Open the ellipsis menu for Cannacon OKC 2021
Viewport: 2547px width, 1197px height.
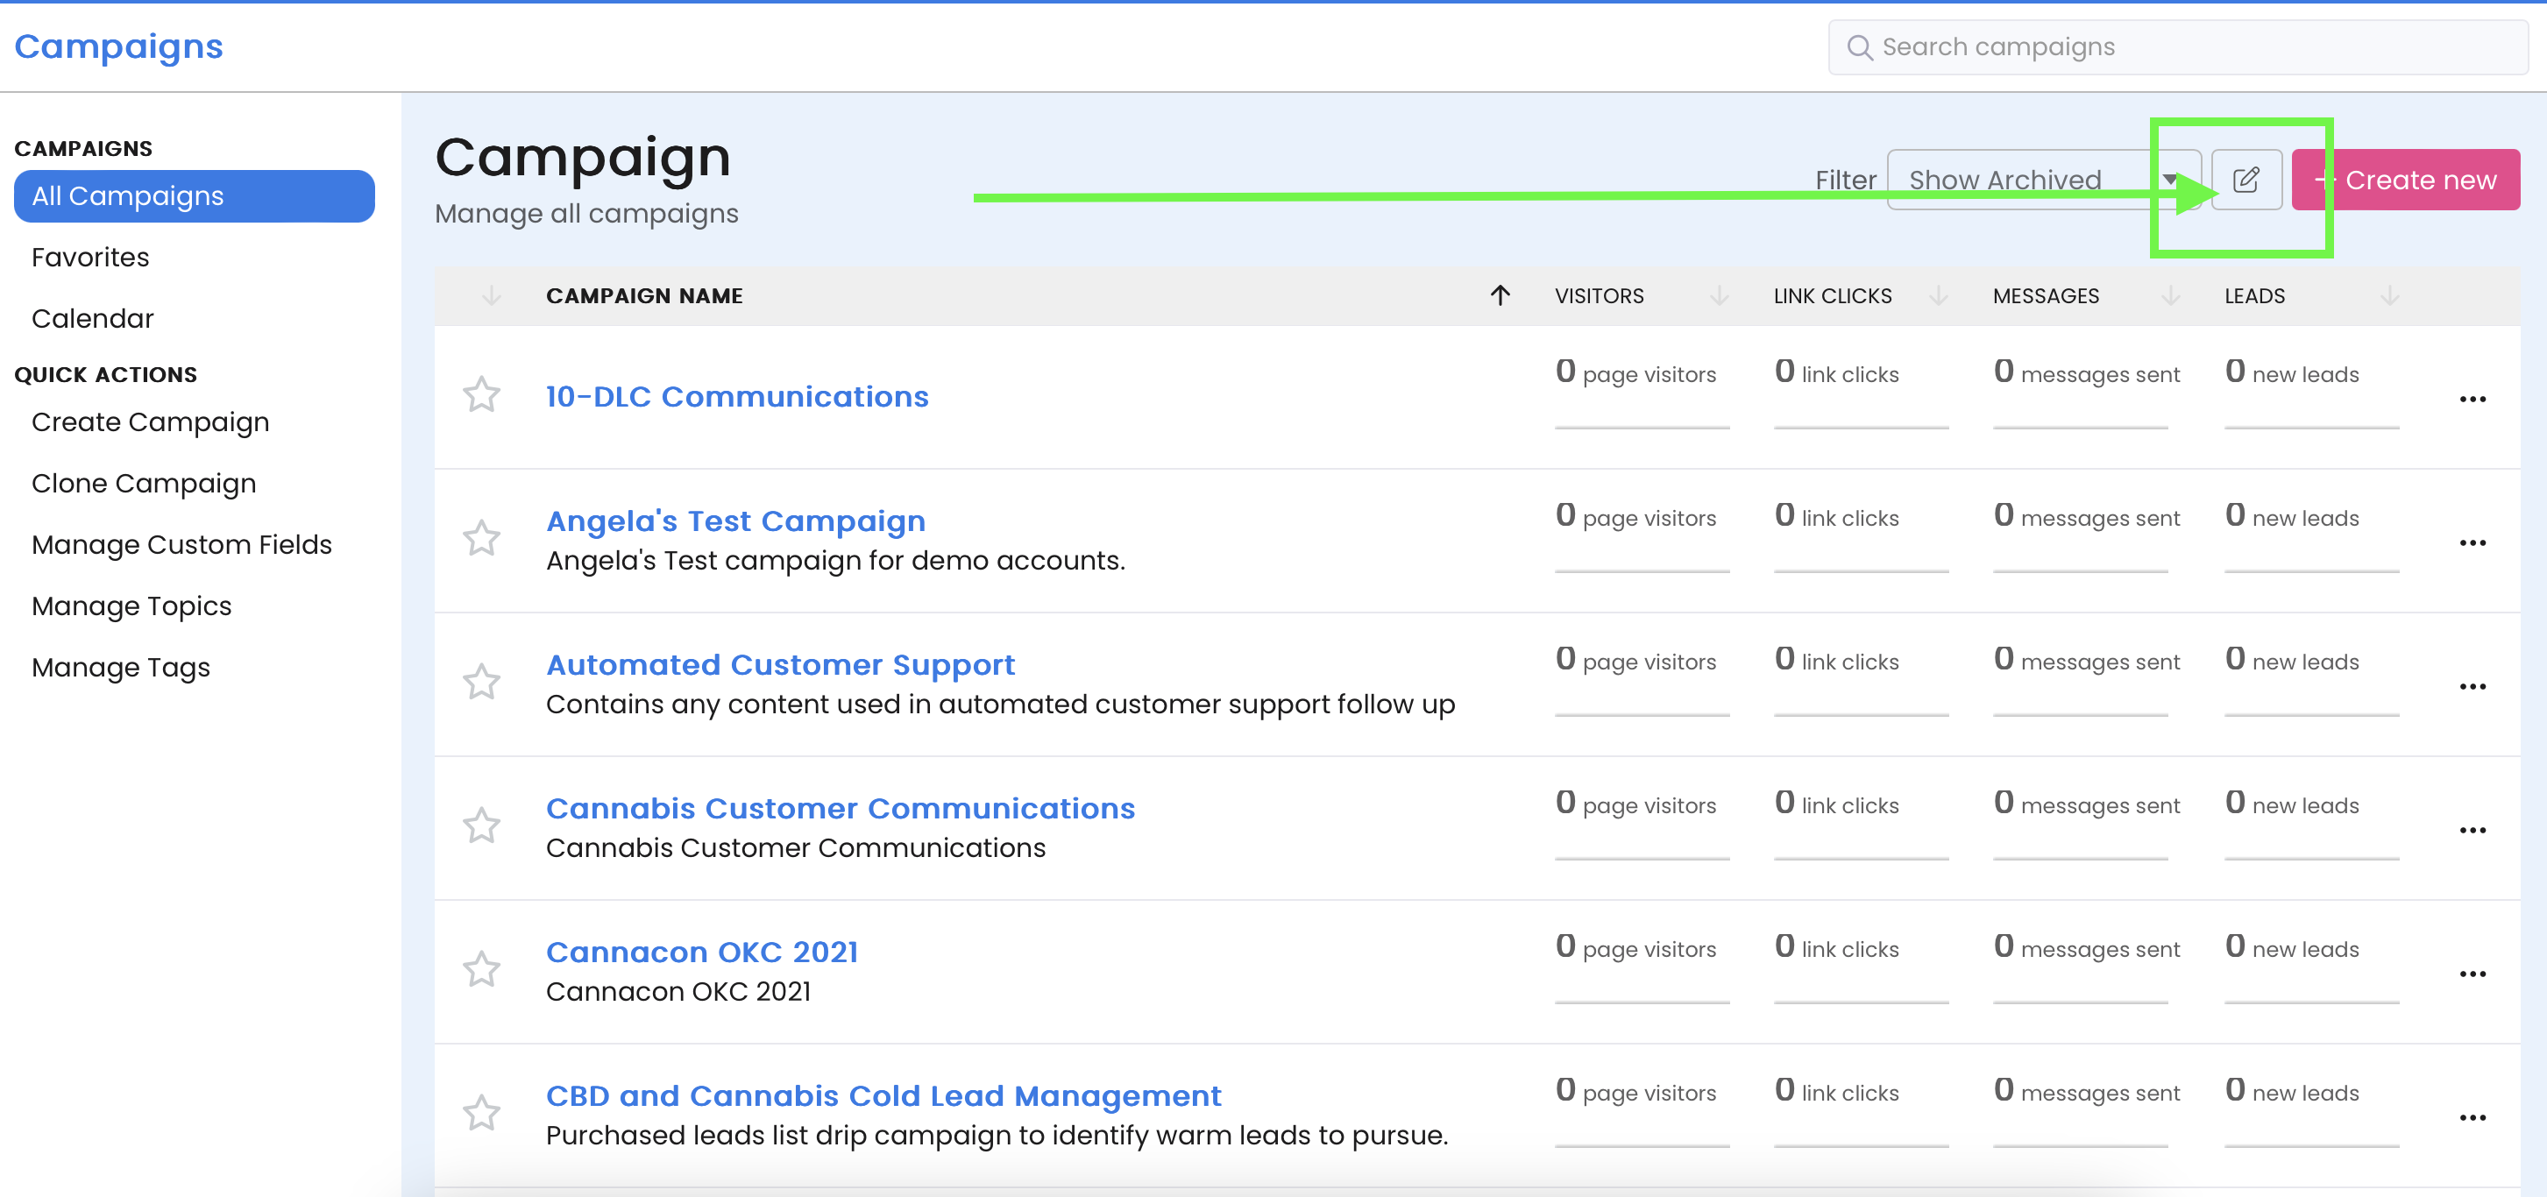point(2472,974)
